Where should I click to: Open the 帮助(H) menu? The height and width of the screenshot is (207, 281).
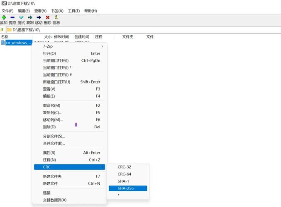[x=90, y=11]
